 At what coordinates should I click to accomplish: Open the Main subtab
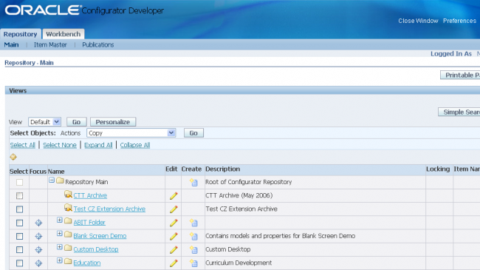11,45
